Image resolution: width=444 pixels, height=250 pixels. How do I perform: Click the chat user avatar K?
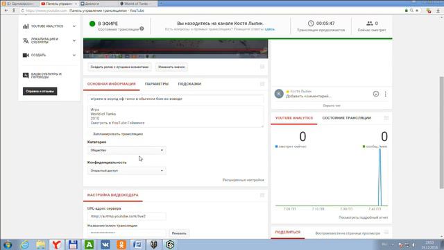click(x=279, y=94)
